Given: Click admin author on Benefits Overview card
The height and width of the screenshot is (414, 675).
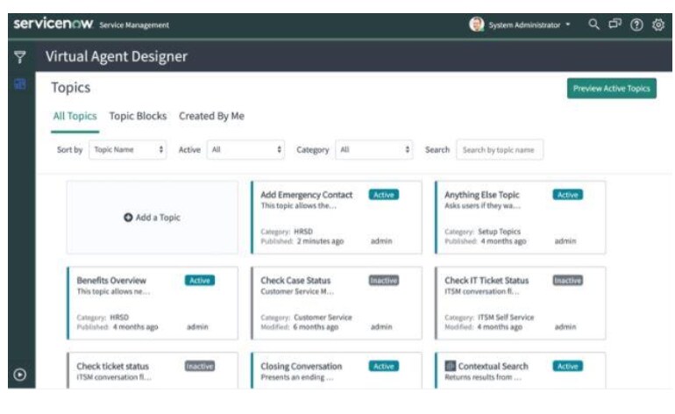Looking at the screenshot, I should click(197, 326).
